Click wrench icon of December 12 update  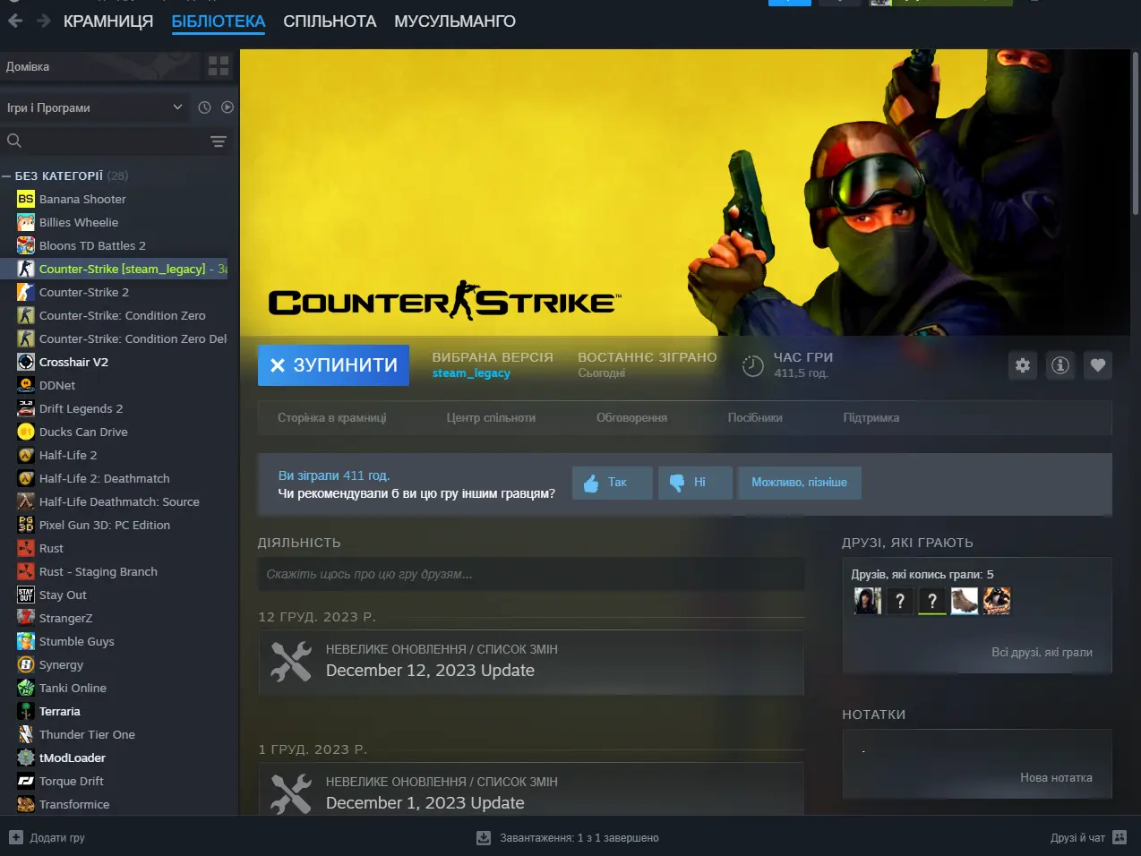[x=291, y=662]
